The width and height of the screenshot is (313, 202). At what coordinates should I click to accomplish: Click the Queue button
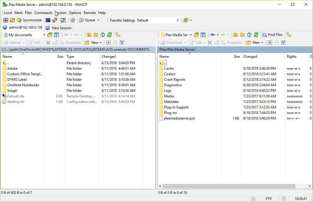(87, 20)
